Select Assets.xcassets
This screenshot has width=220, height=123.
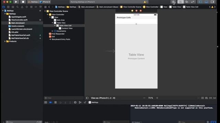(18, 26)
